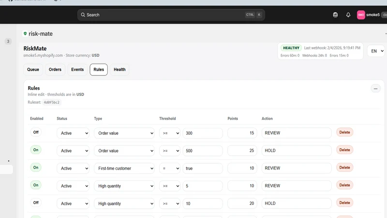Switch to the Orders tab
Screen dimensions: 387x218
[x=55, y=69]
